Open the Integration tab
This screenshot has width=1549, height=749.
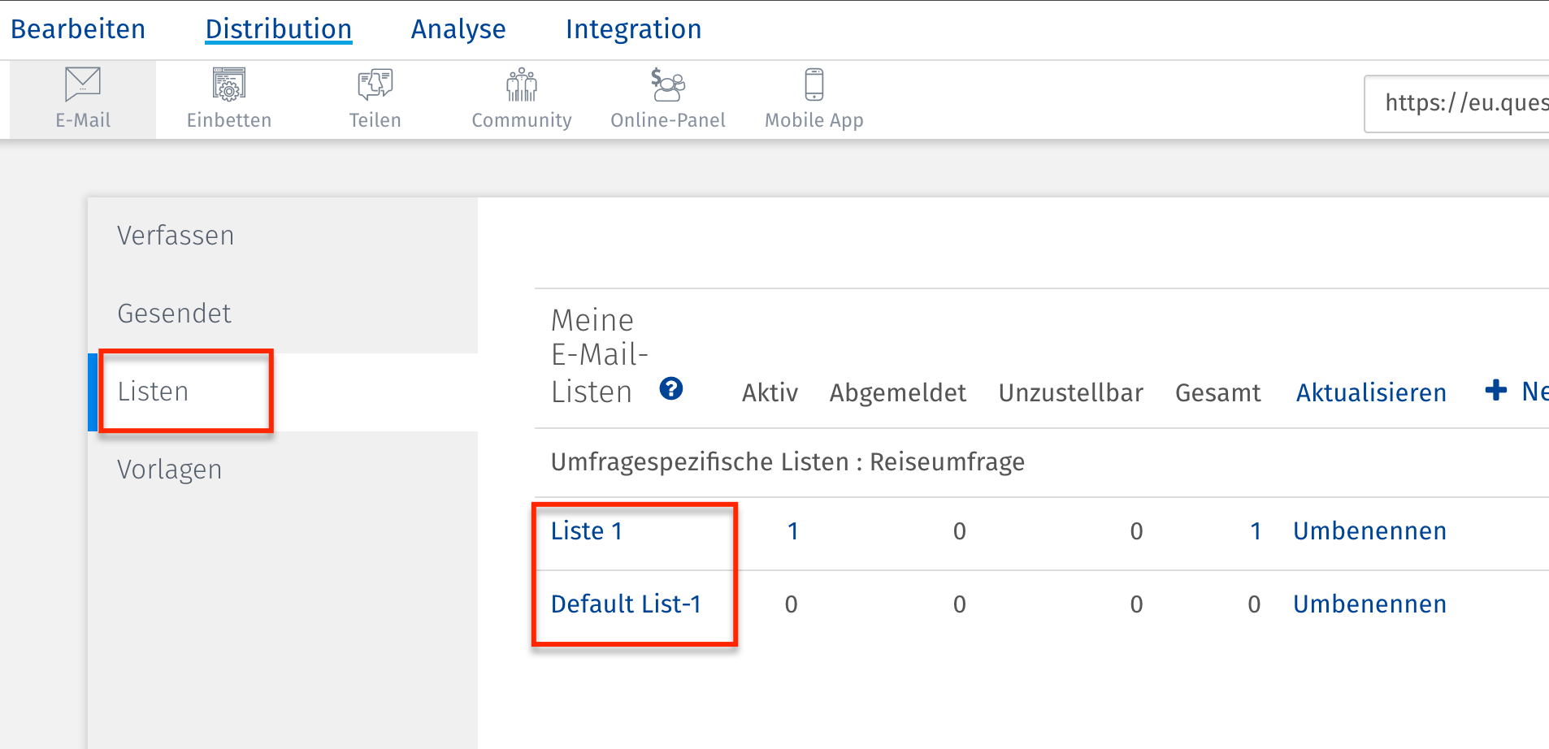pos(633,29)
